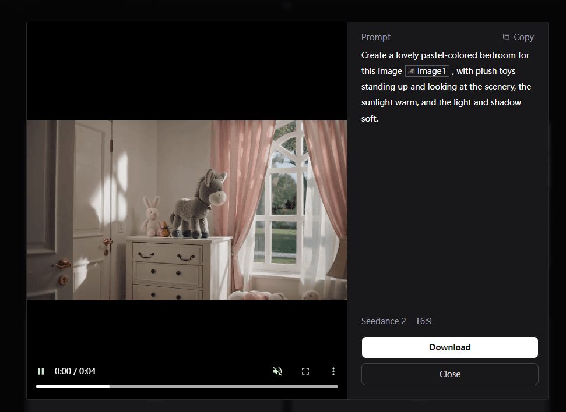Screen dimensions: 566x412
Task: Pause the video playback
Action: click(41, 371)
